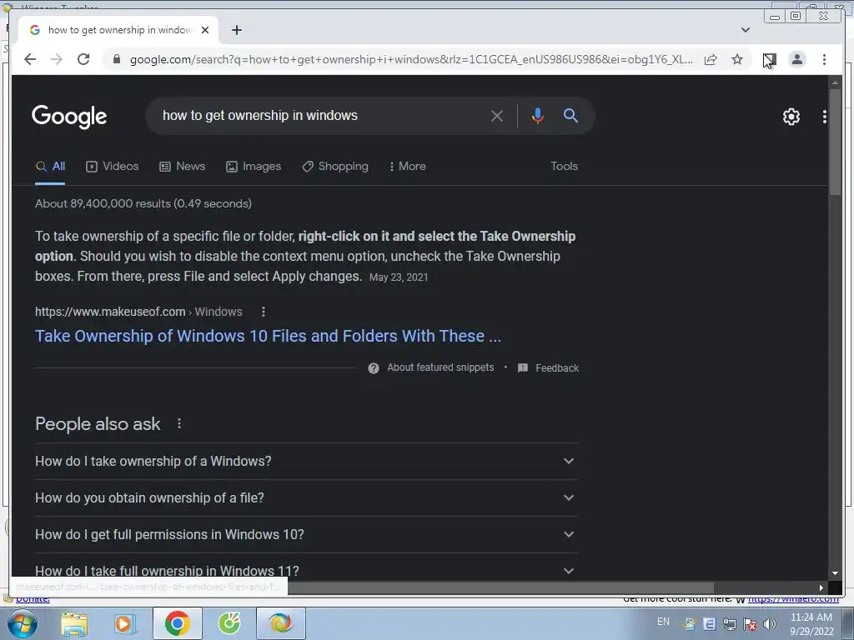Screen dimensions: 854x640
Task: Click the EN language indicator
Action: [663, 622]
